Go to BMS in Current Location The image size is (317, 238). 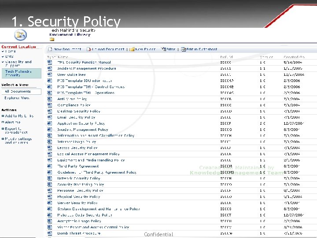(x=9, y=56)
